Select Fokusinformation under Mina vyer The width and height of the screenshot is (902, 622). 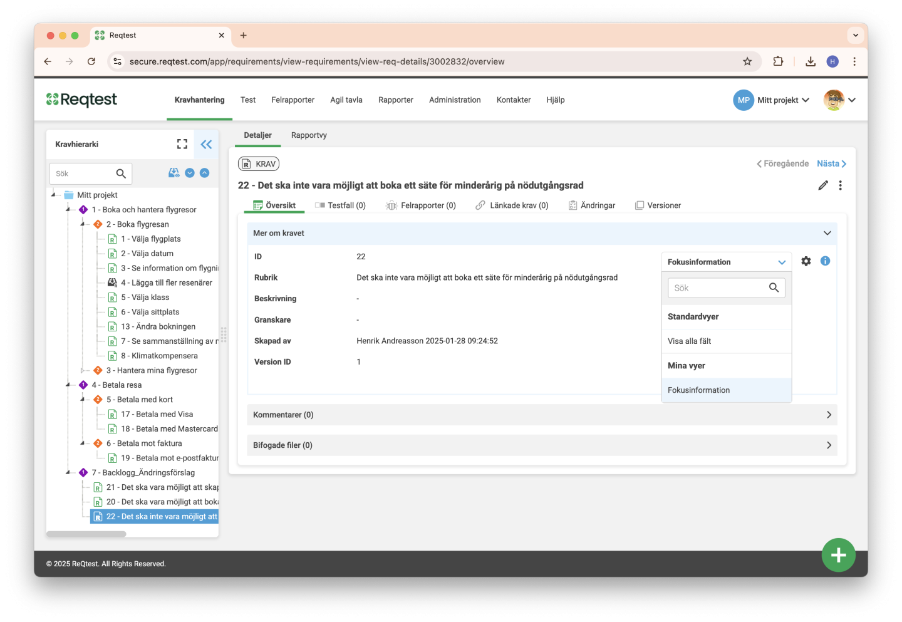click(727, 390)
